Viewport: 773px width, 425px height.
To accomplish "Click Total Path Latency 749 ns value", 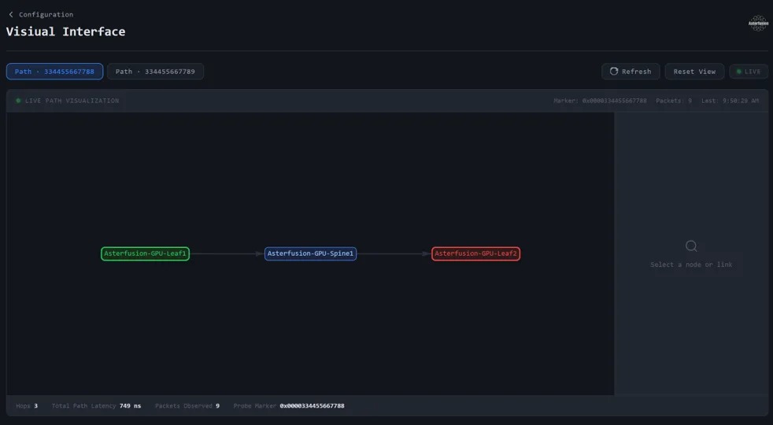I will pos(130,406).
